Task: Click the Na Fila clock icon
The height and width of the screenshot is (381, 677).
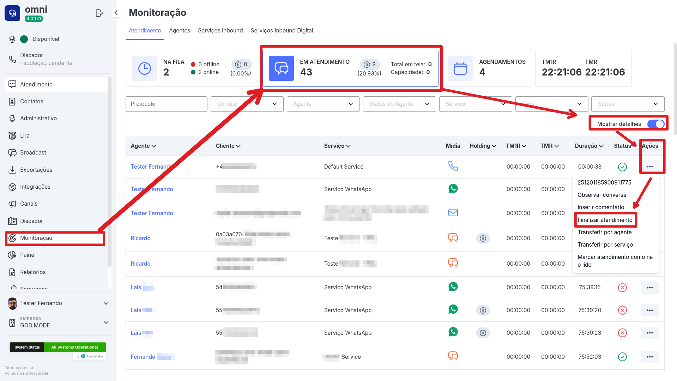Action: [145, 68]
